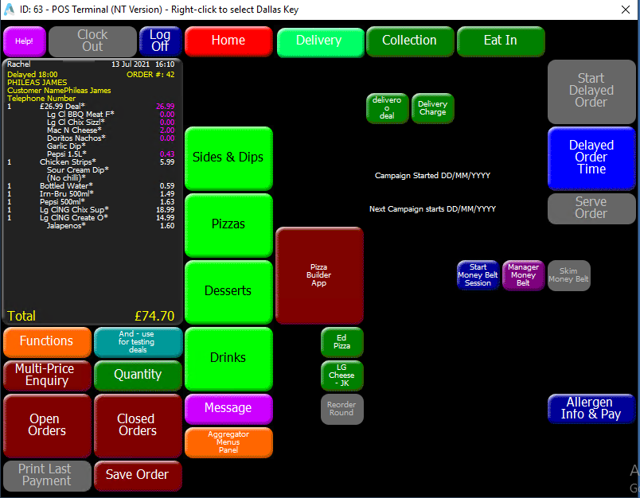Apply the deliveroo deal
Image resolution: width=640 pixels, height=498 pixels.
point(387,107)
